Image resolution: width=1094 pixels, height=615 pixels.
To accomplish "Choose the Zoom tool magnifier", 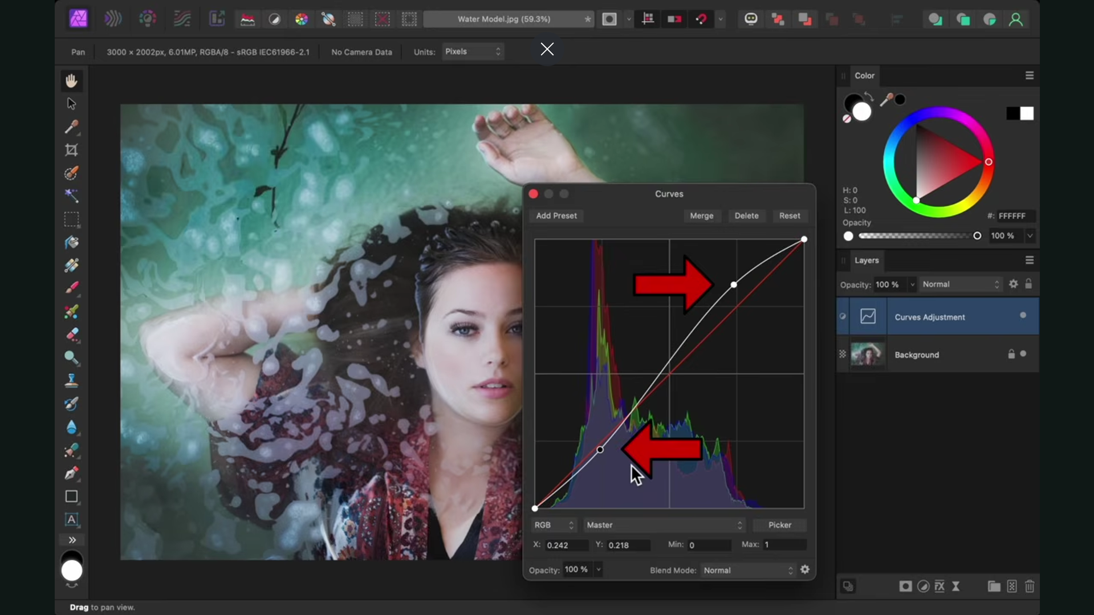I will [71, 357].
